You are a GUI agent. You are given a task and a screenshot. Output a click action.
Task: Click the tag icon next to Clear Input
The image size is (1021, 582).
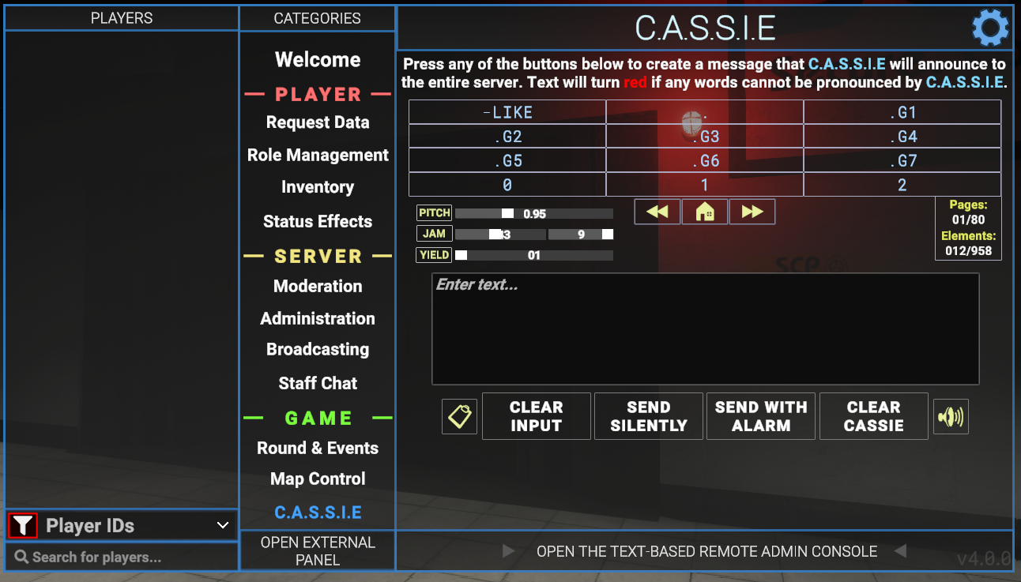[x=459, y=416]
